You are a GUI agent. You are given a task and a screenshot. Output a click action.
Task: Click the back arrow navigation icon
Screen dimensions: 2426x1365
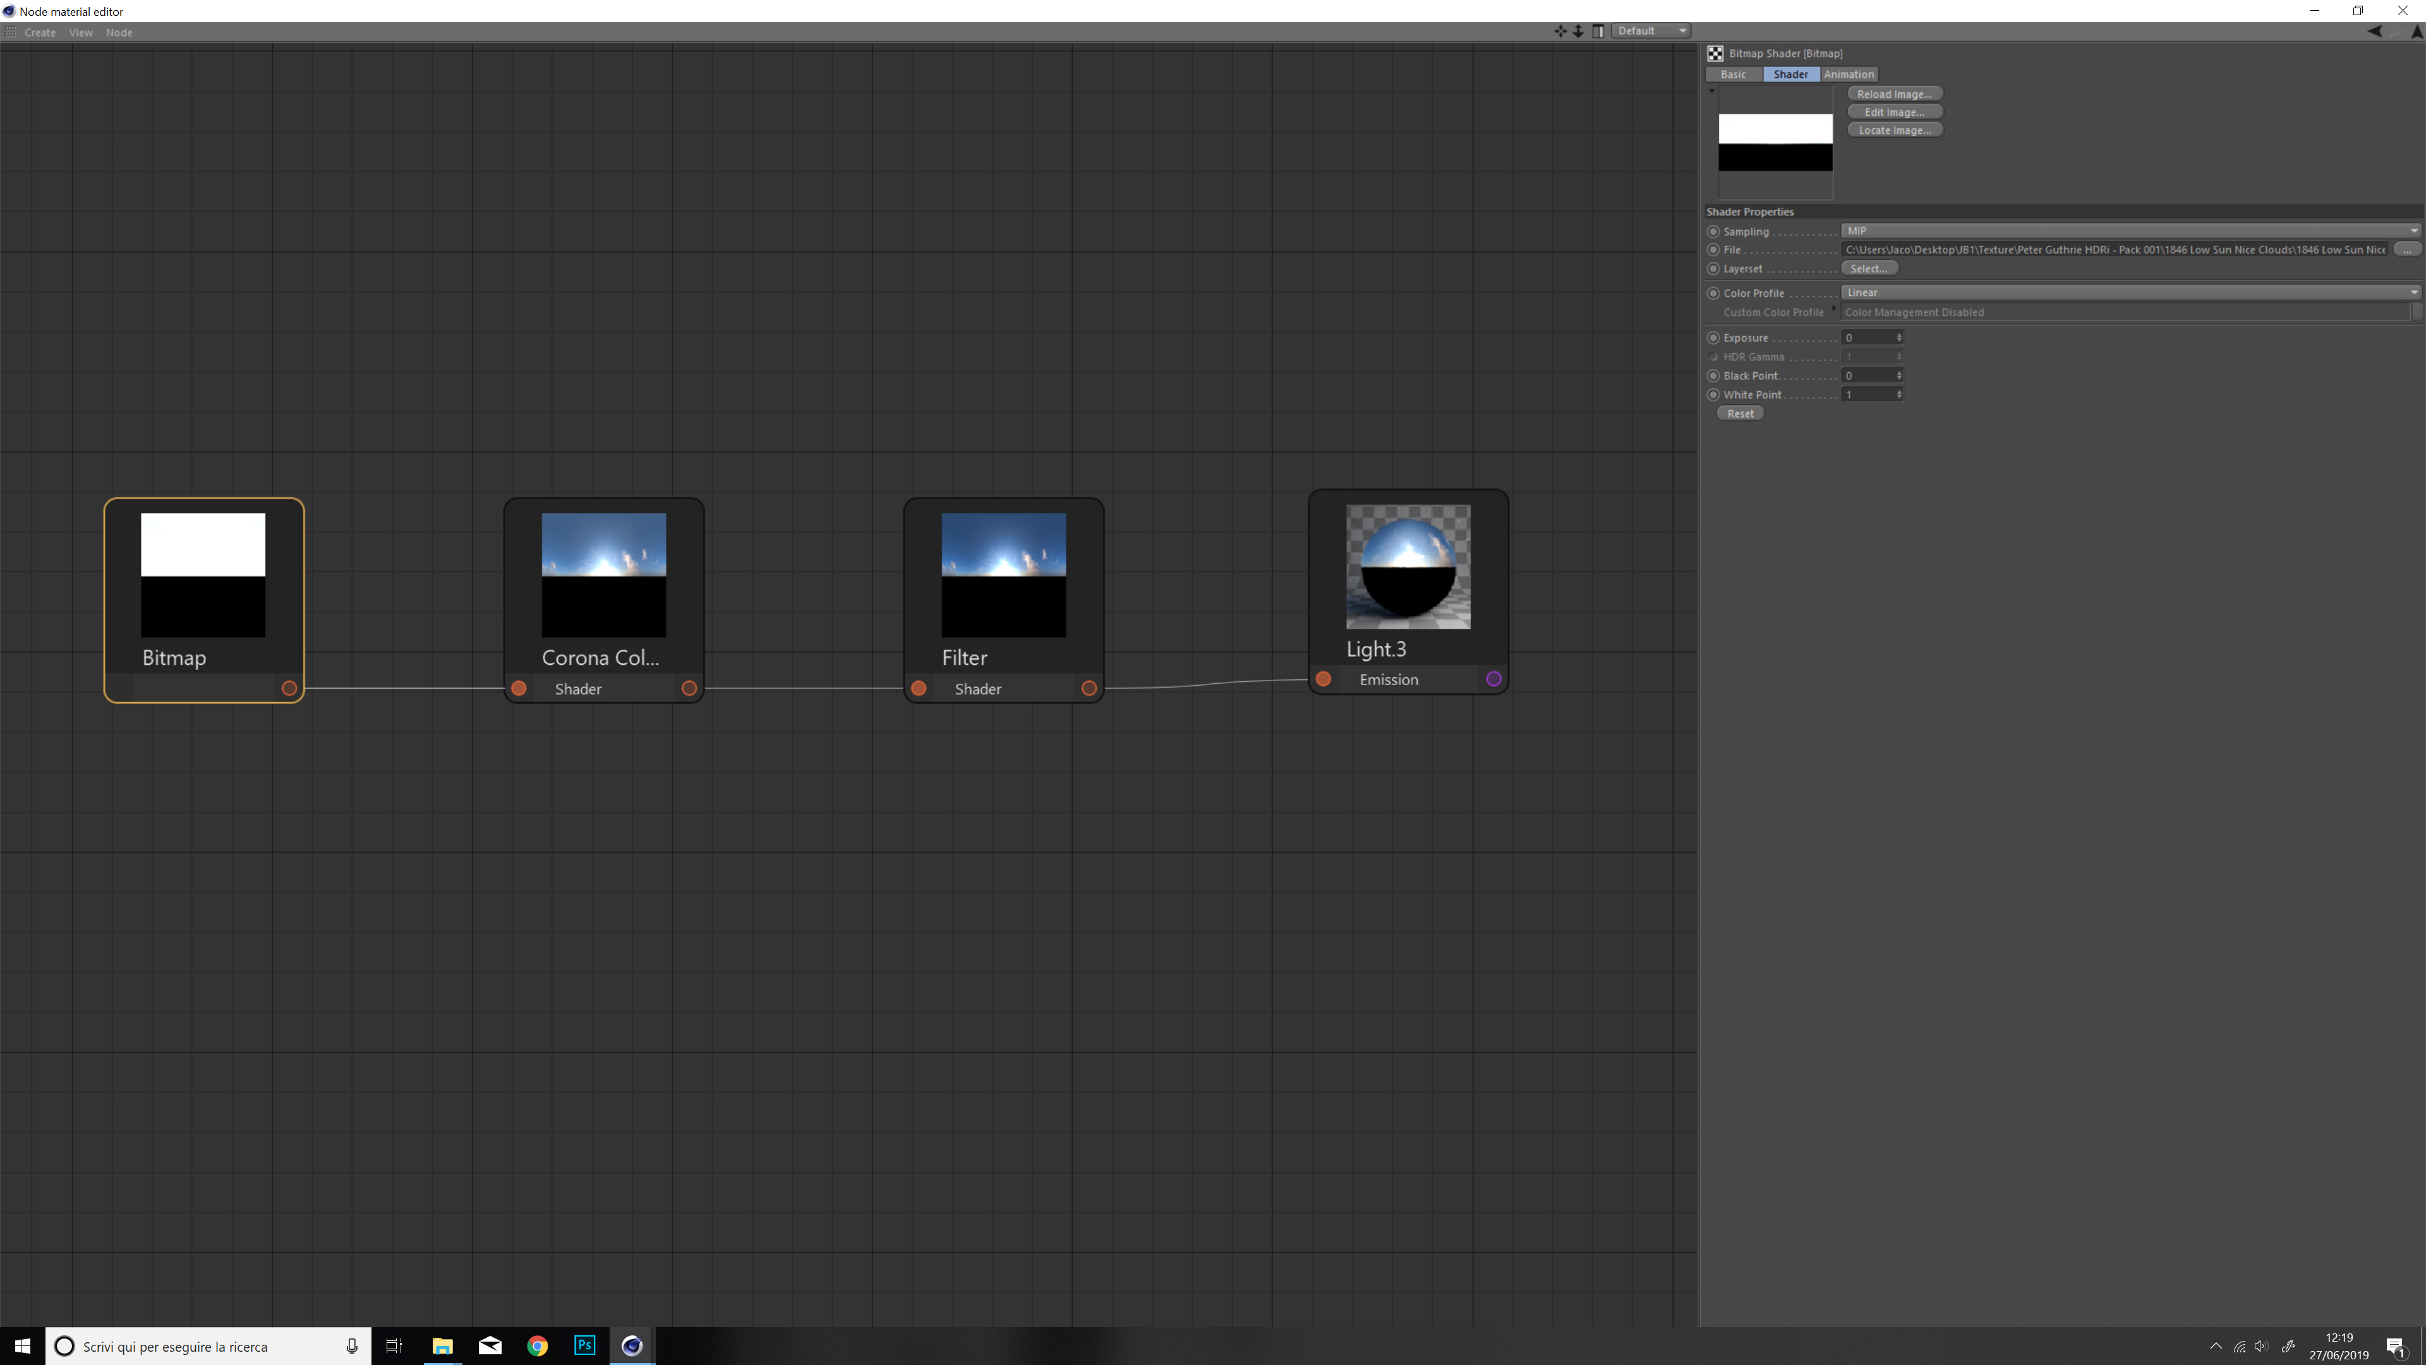[2374, 31]
